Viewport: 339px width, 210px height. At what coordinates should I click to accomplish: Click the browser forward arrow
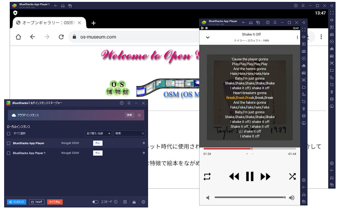point(47,37)
